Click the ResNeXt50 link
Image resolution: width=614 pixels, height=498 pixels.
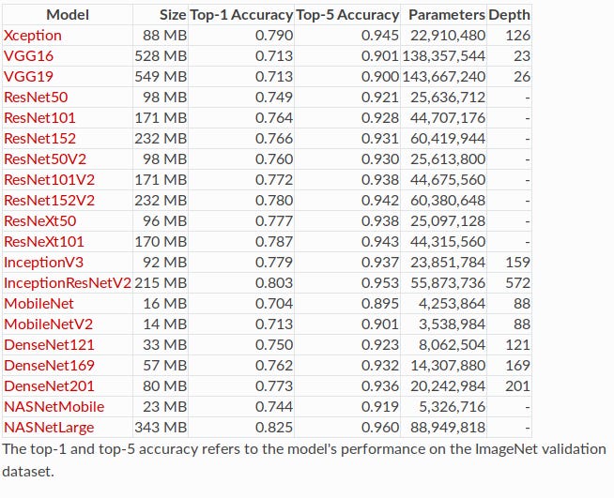tap(39, 221)
